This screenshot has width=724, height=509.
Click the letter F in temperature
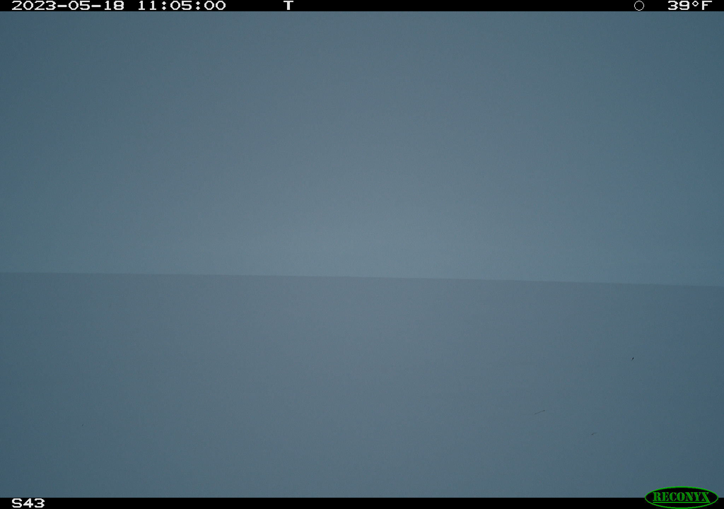[706, 5]
